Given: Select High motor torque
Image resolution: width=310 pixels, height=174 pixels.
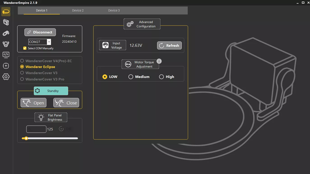Looking at the screenshot, I should click(162, 77).
